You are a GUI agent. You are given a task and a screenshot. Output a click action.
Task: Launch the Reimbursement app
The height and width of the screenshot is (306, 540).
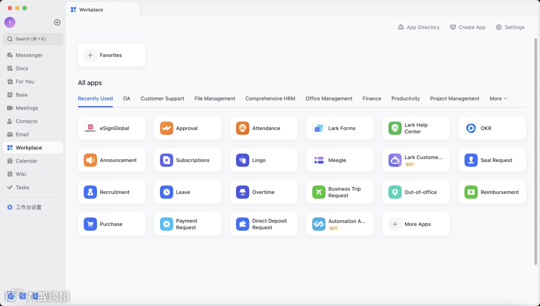click(492, 192)
